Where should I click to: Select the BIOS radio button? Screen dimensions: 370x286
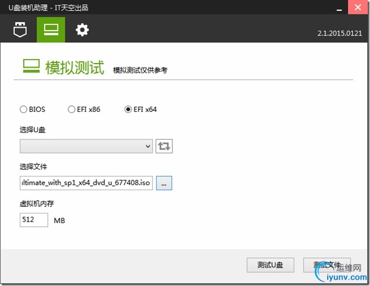[x=33, y=109]
